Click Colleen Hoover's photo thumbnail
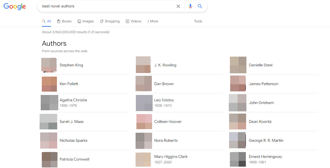The image size is (330, 168). click(x=143, y=121)
